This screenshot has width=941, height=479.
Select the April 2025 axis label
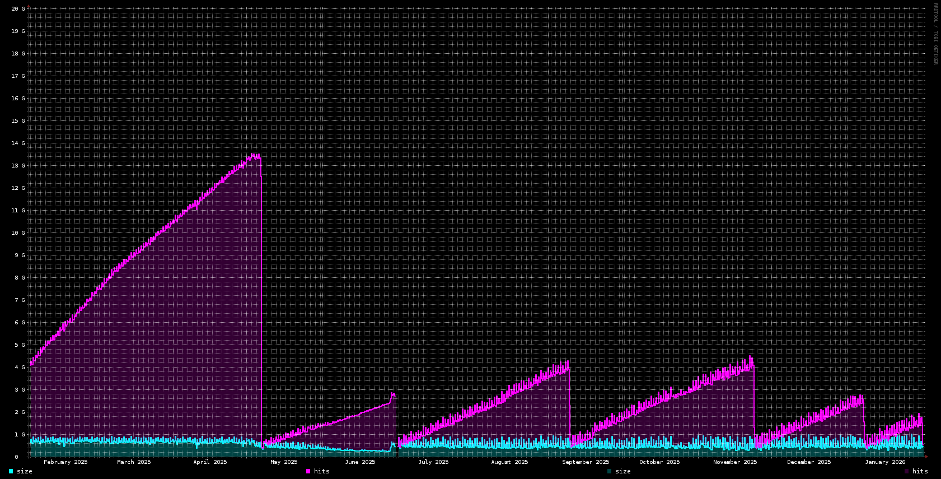pos(210,462)
